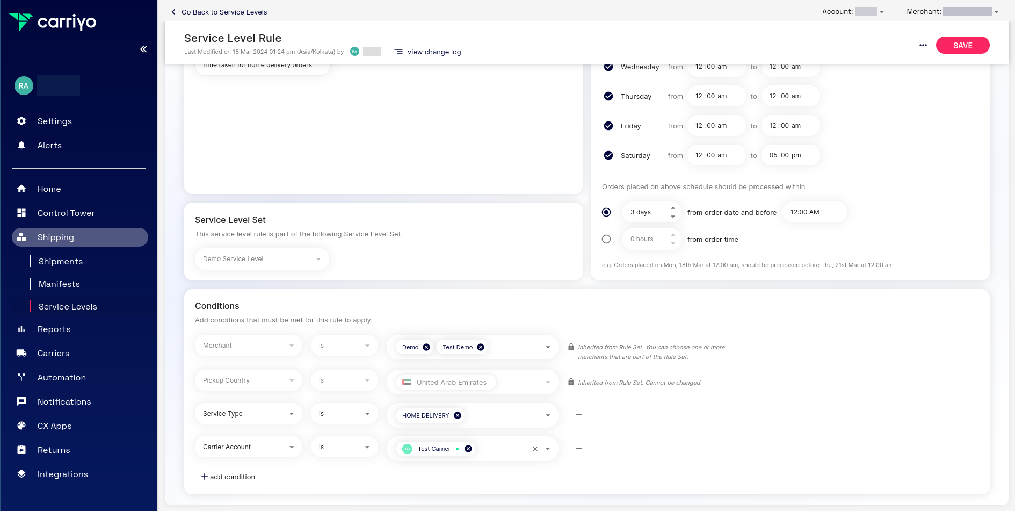Click the SAVE button
This screenshot has width=1015, height=511.
(x=963, y=45)
